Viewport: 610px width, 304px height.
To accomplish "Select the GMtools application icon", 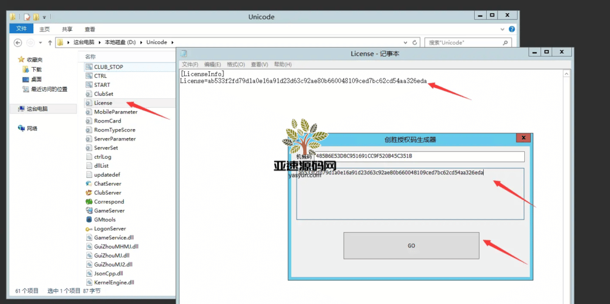I will click(89, 220).
